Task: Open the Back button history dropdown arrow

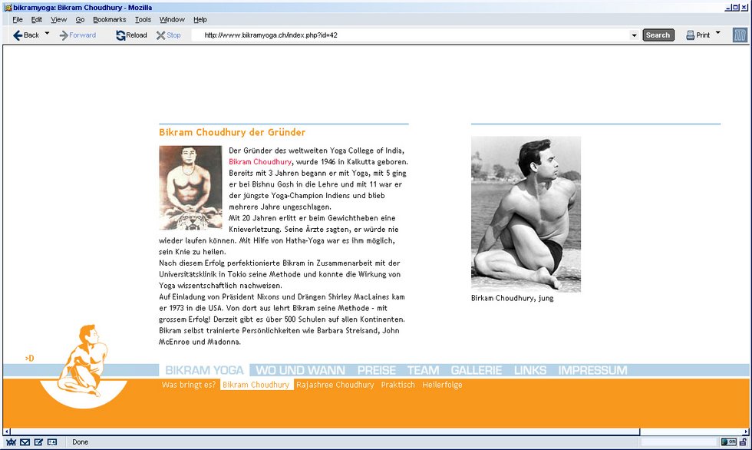Action: (47, 33)
